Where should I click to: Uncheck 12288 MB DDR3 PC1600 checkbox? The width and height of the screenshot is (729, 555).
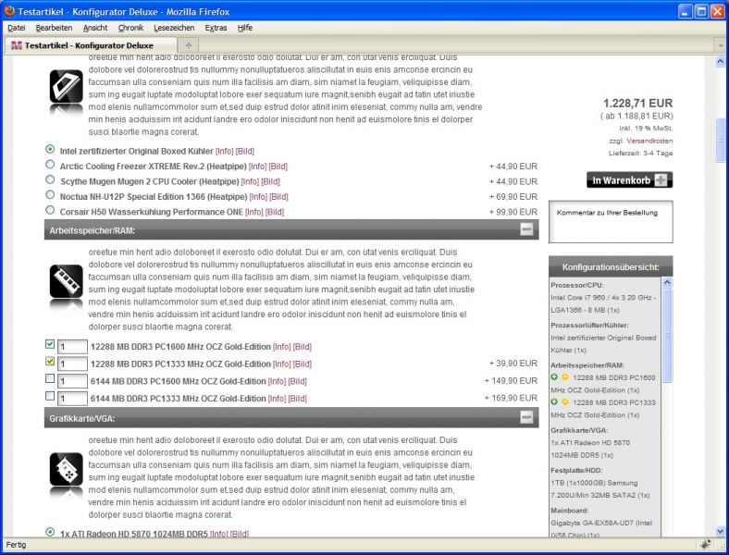(50, 344)
